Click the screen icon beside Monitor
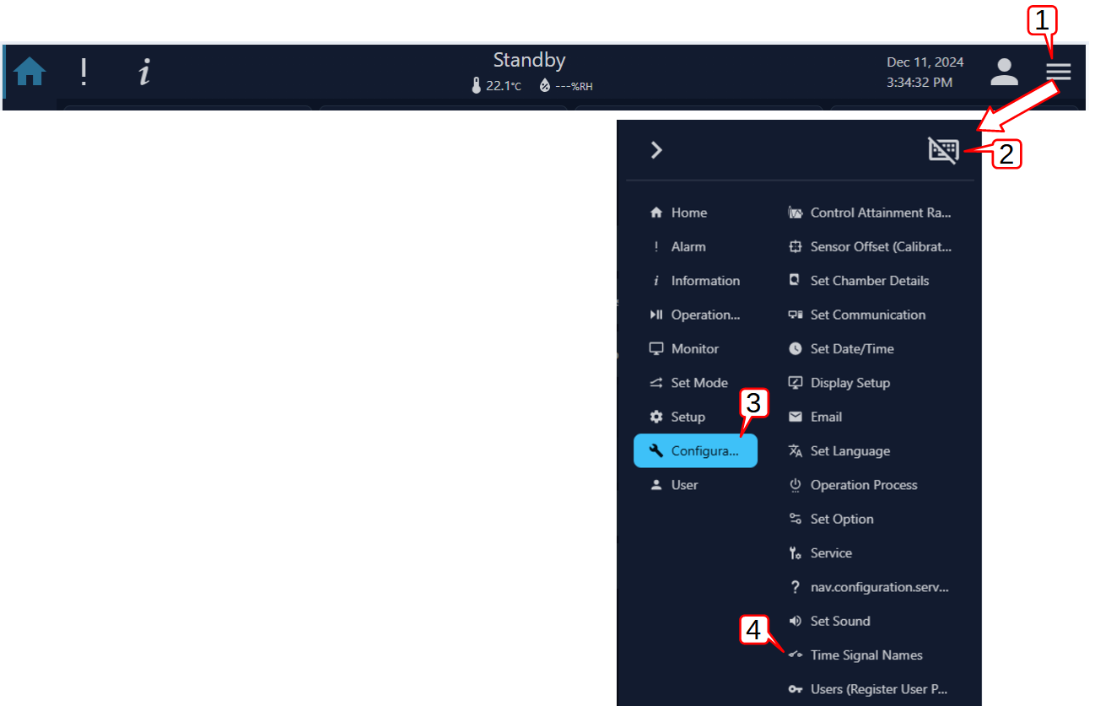The width and height of the screenshot is (1095, 711). click(x=656, y=348)
